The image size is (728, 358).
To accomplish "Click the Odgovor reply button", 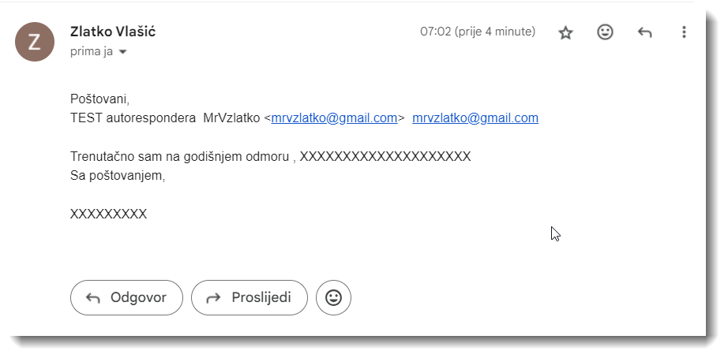I will 127,298.
